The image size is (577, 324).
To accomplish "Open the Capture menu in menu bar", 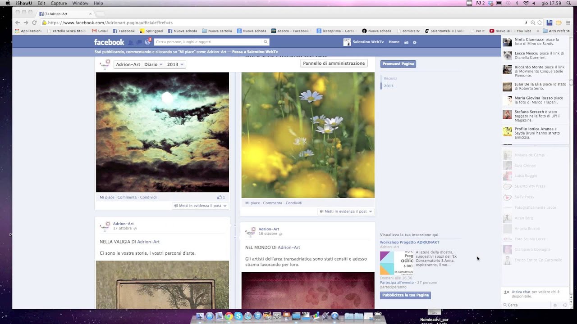I will tap(59, 3).
